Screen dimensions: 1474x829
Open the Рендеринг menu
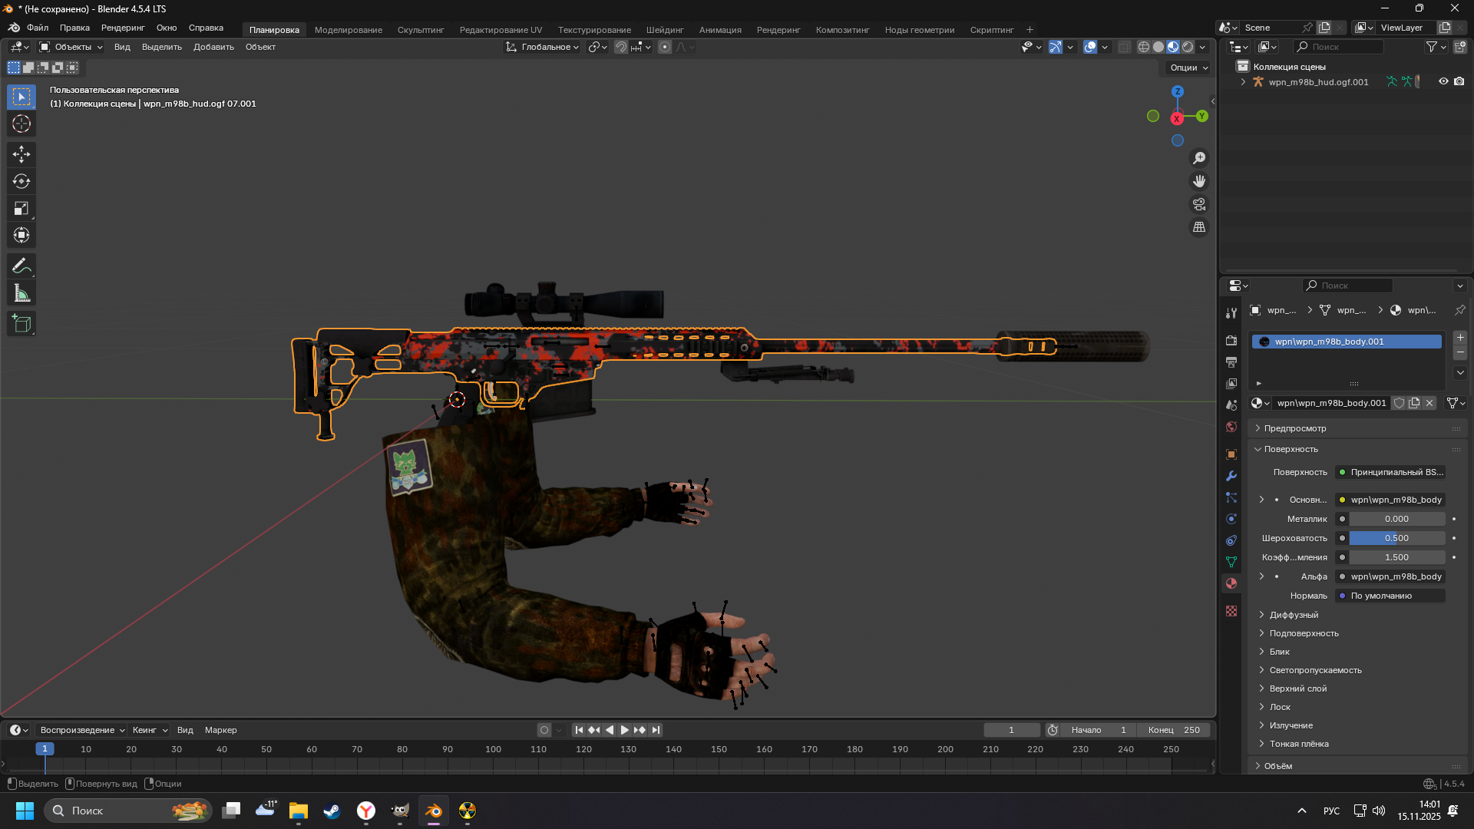(x=123, y=28)
